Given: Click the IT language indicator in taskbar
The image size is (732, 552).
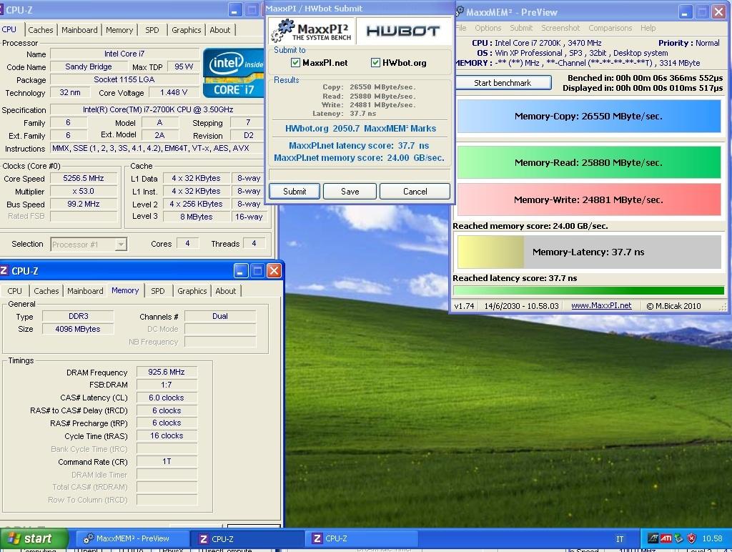Looking at the screenshot, I should (620, 539).
